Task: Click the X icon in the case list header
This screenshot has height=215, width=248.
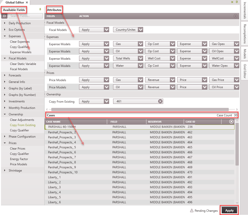Action: point(231,122)
